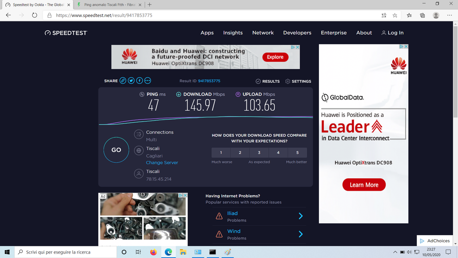This screenshot has width=458, height=258.
Task: Open Firefox from the taskbar
Action: (153, 252)
